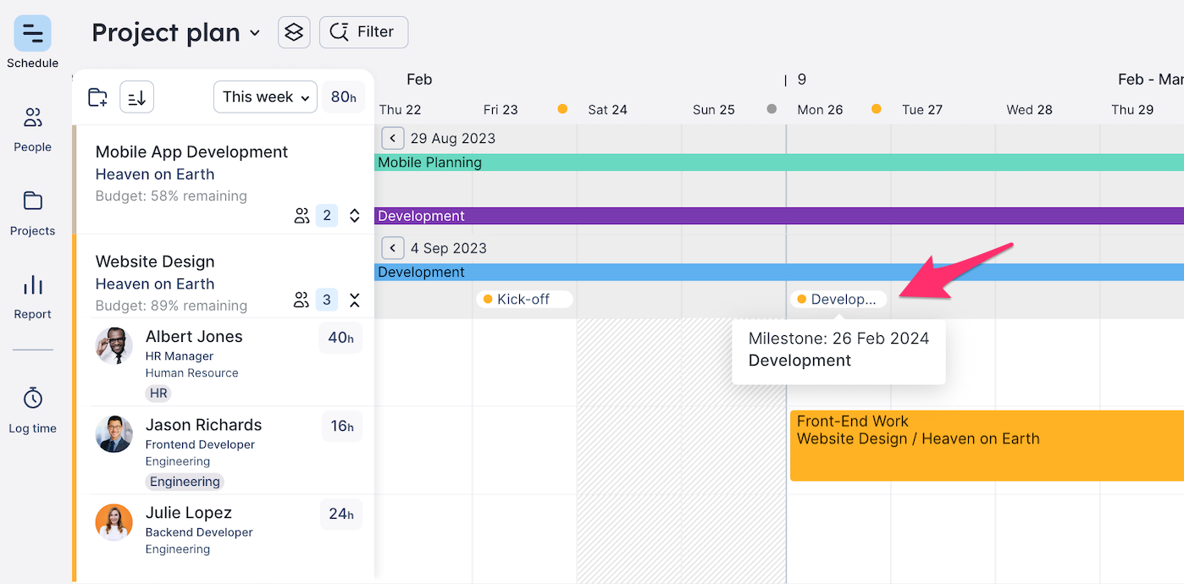This screenshot has height=584, width=1184.
Task: Click the add project folder icon
Action: tap(98, 97)
